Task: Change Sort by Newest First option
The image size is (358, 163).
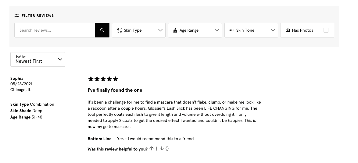Action: click(38, 59)
